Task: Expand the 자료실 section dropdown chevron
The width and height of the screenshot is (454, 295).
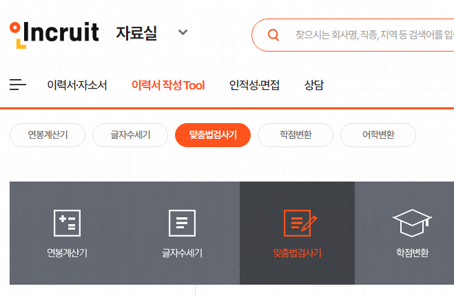Action: tap(183, 32)
